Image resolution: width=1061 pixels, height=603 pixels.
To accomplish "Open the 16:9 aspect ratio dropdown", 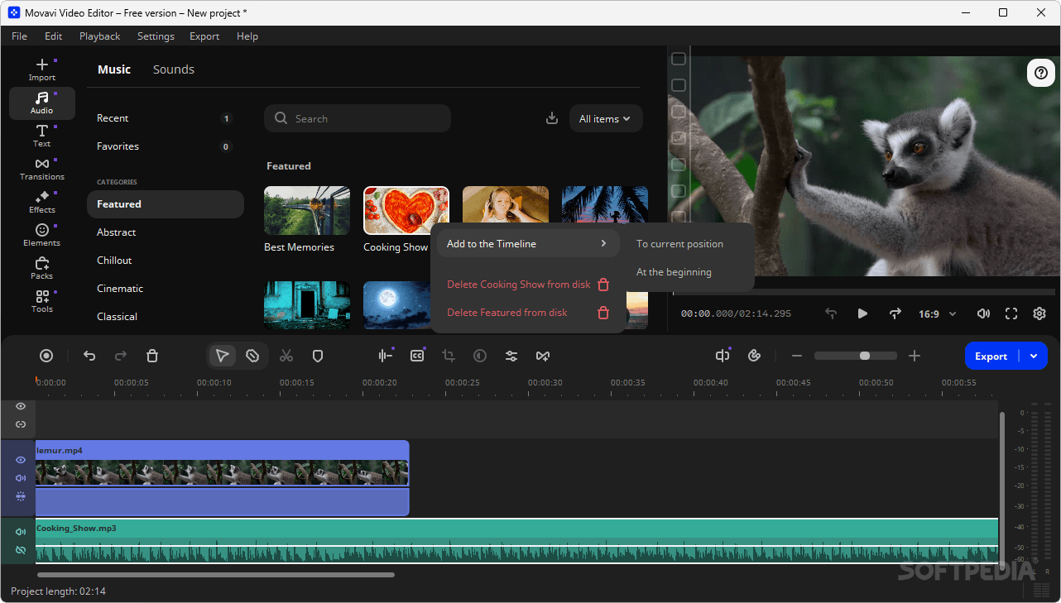I will pyautogui.click(x=937, y=314).
